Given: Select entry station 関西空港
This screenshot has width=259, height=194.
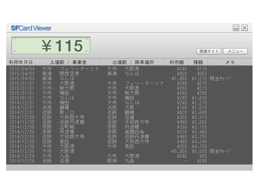Looking at the screenshot, I should (69, 74).
